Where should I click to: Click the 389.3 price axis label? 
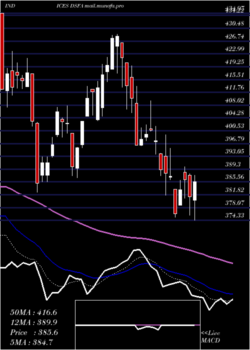[233, 164]
